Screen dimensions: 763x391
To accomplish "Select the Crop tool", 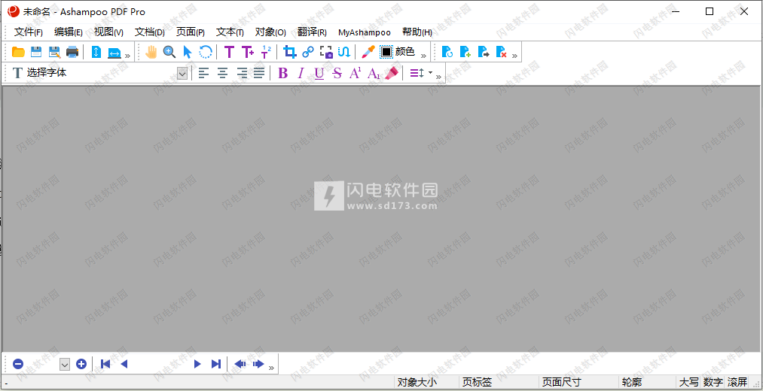I will (290, 52).
